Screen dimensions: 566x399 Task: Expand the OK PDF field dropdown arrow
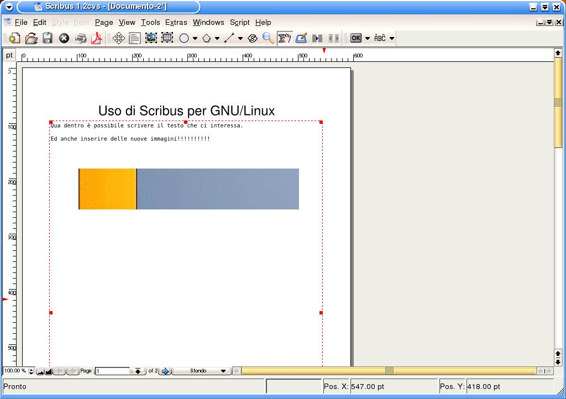tap(368, 38)
